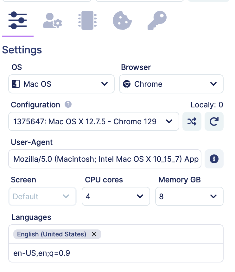Expand the OS dropdown showing Mac OS
Viewport: 235px width, 272px height.
click(61, 84)
